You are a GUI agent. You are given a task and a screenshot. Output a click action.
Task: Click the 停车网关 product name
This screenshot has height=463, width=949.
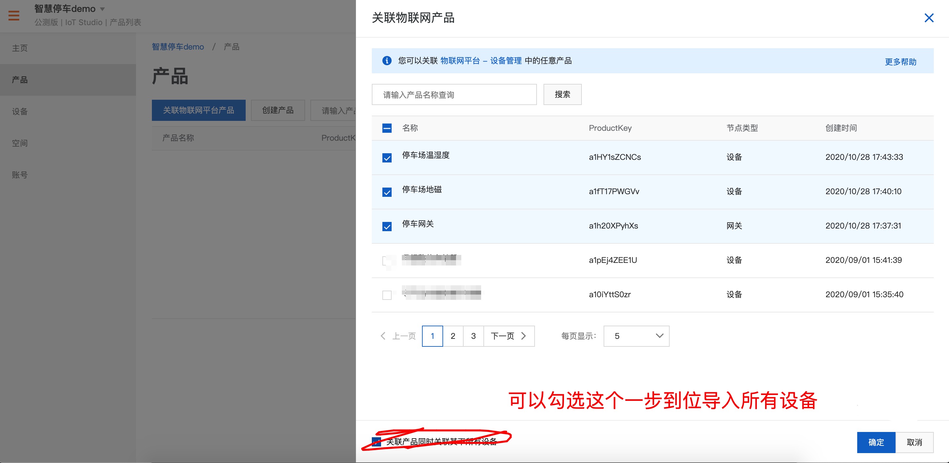pos(418,224)
